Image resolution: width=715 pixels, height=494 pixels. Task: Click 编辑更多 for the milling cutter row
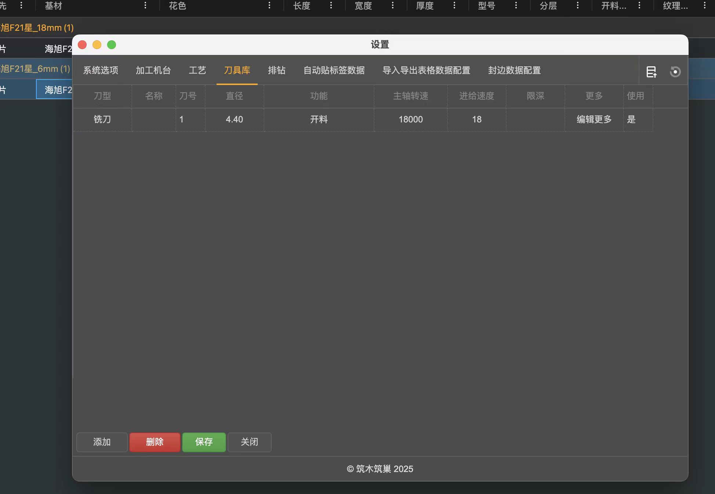594,119
